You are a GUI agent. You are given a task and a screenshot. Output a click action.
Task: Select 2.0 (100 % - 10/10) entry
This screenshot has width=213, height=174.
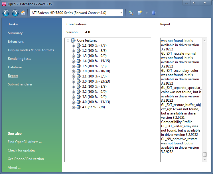96,71
